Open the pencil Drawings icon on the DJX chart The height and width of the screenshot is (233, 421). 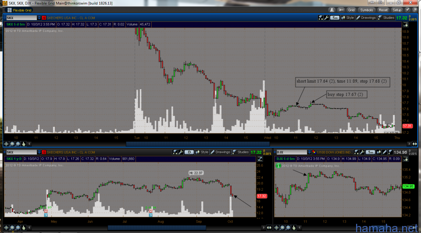click(385, 152)
